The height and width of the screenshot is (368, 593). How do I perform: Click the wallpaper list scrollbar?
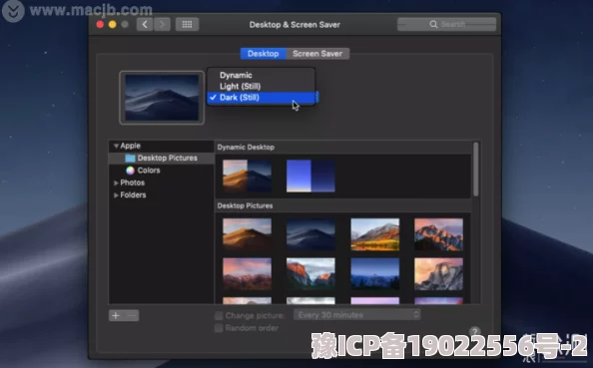[476, 170]
